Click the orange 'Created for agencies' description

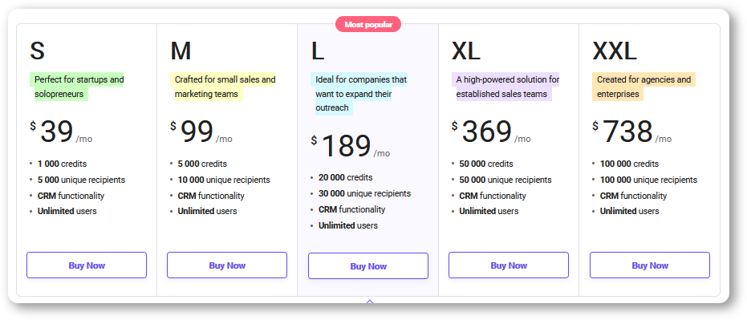point(644,87)
